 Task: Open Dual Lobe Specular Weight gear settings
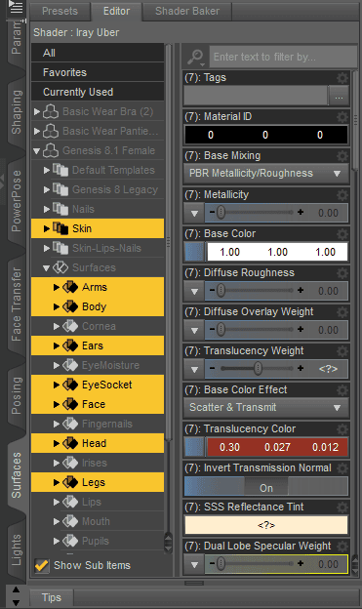pos(342,547)
